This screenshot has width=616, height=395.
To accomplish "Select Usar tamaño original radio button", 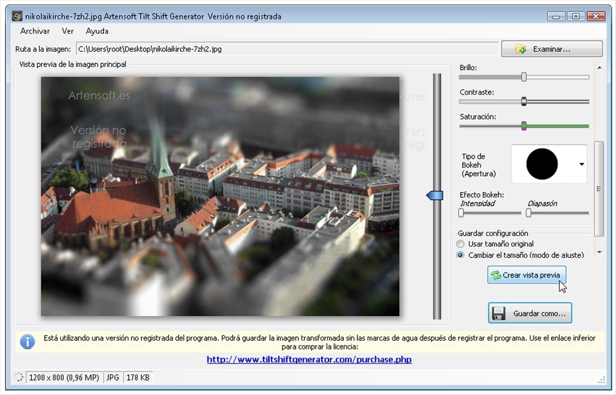I will point(460,244).
